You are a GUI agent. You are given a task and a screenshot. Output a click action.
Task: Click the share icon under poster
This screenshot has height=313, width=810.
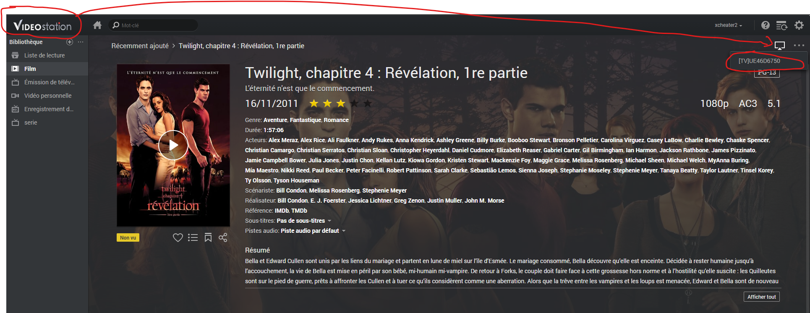[223, 237]
